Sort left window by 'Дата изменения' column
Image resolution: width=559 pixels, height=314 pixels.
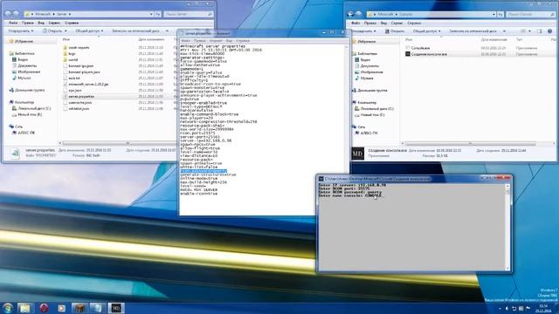151,39
